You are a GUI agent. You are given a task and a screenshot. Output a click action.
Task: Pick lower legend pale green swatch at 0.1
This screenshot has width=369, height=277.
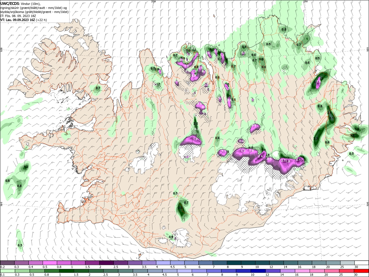tap(7, 271)
